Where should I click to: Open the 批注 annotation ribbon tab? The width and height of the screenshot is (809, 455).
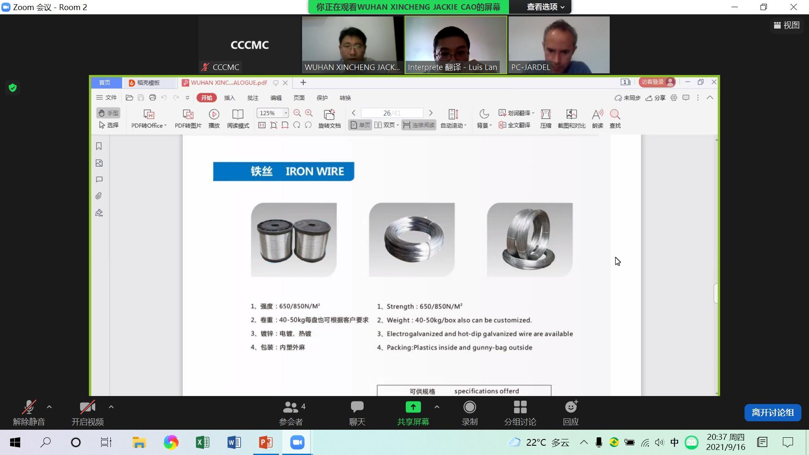click(253, 98)
